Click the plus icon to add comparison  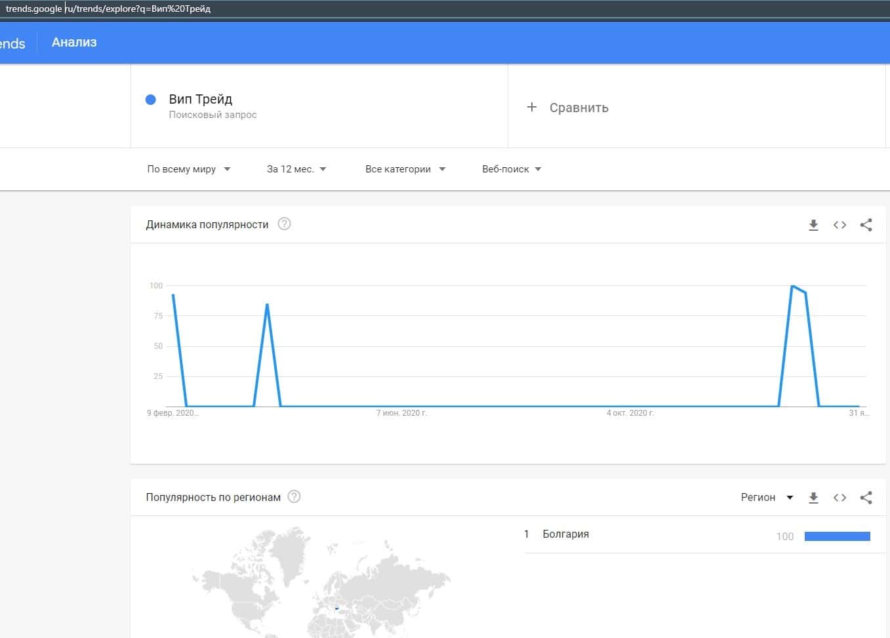coord(532,107)
